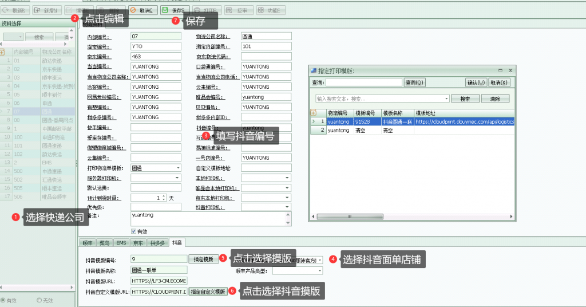Screen dimensions: 586x307
Task: Select row 中国邮政平邮 in left list
Action: [37, 128]
